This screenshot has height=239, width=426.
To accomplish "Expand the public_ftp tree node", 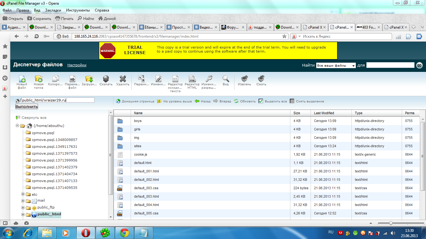I will [23, 208].
